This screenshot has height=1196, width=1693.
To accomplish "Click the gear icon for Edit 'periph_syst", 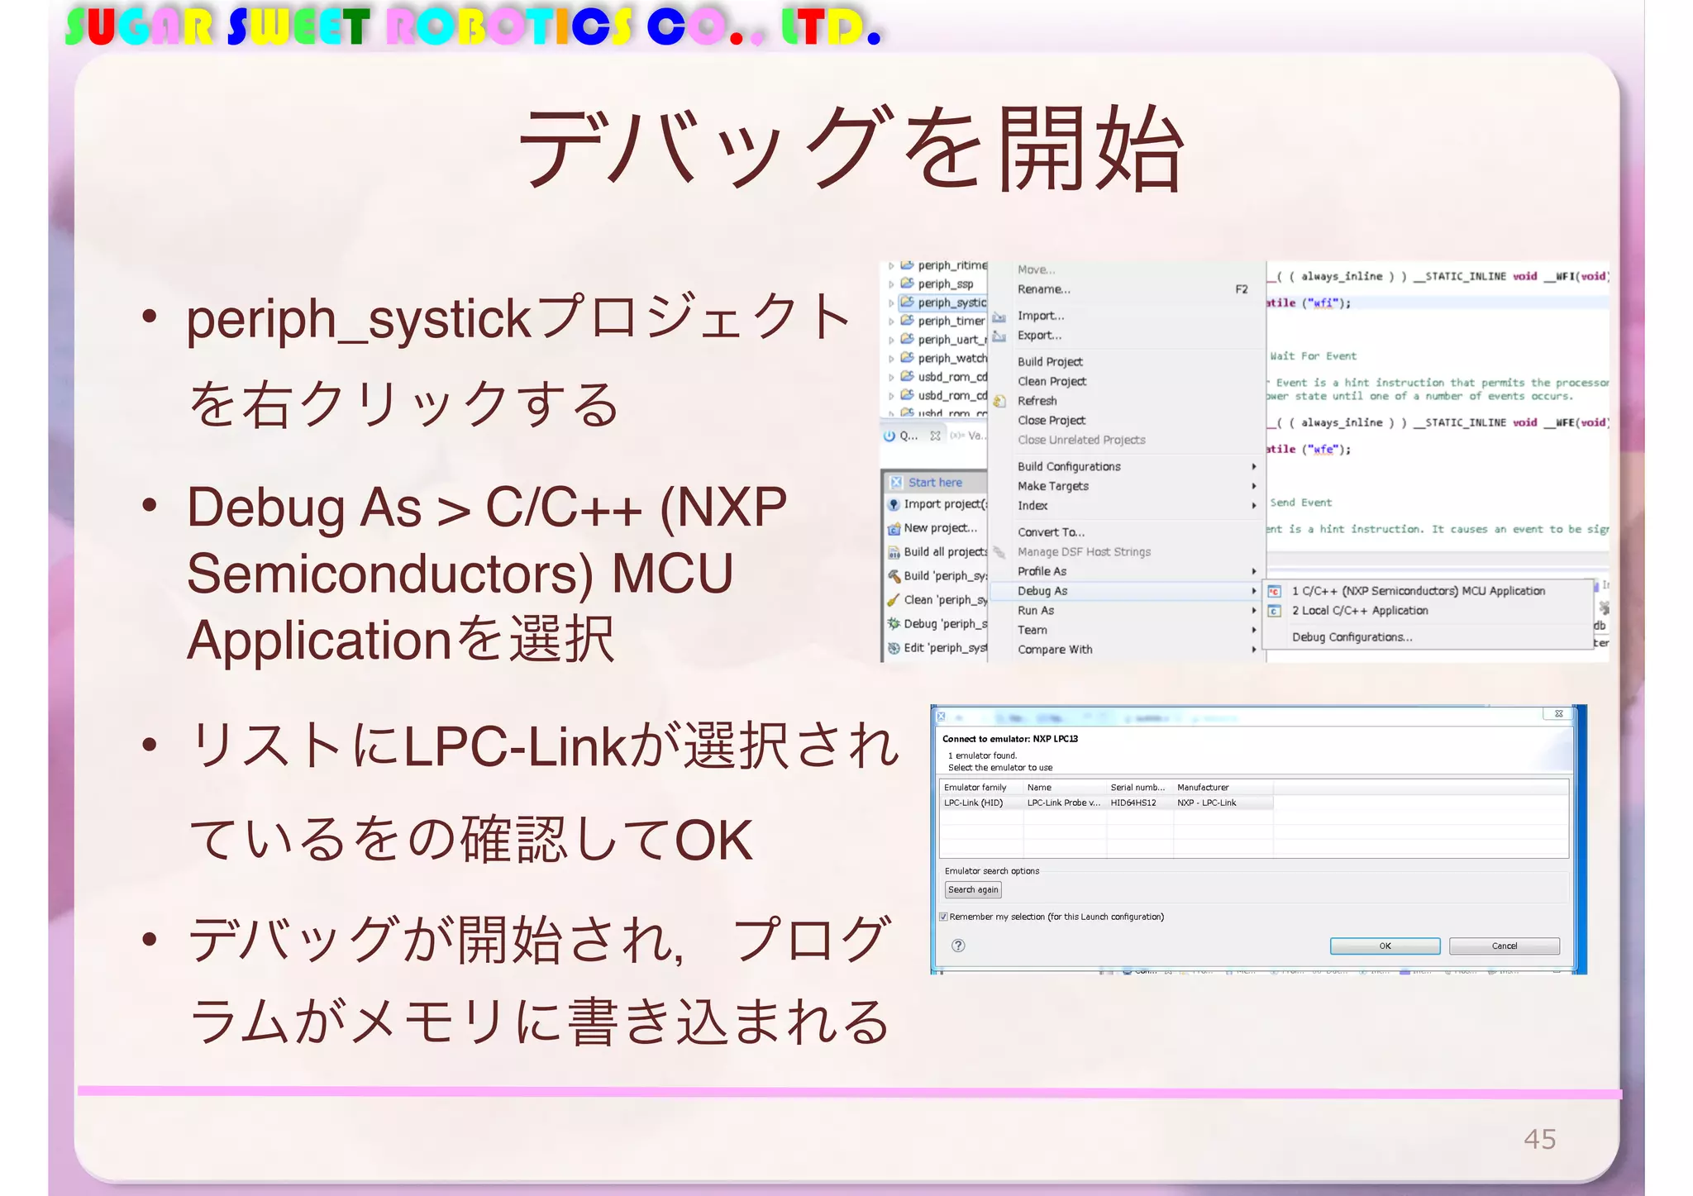I will pyautogui.click(x=894, y=648).
